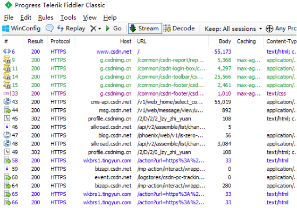Click the redirect icon of session 49
This screenshot has height=208, width=297.
pyautogui.click(x=7, y=152)
